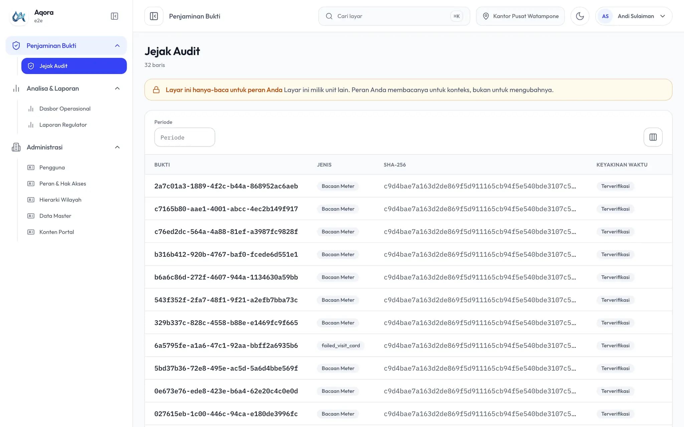Click Bacaan Meter badge in row b316b412-920b-4767-baf0-fcede6d551e1
Image resolution: width=684 pixels, height=427 pixels.
[338, 255]
